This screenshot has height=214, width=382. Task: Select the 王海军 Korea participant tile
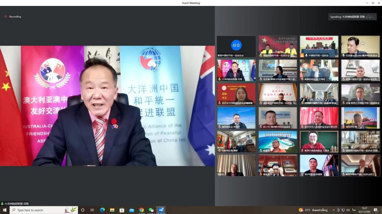pos(319,70)
